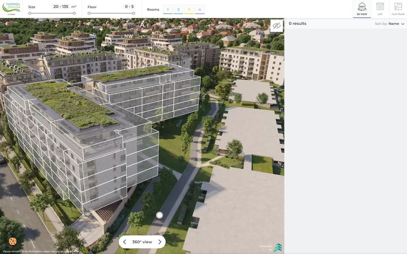Click the 360° view label

tap(142, 242)
